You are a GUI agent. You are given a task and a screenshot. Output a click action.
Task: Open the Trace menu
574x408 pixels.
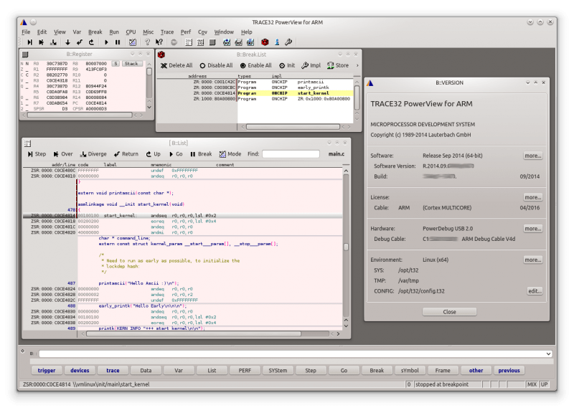(167, 32)
